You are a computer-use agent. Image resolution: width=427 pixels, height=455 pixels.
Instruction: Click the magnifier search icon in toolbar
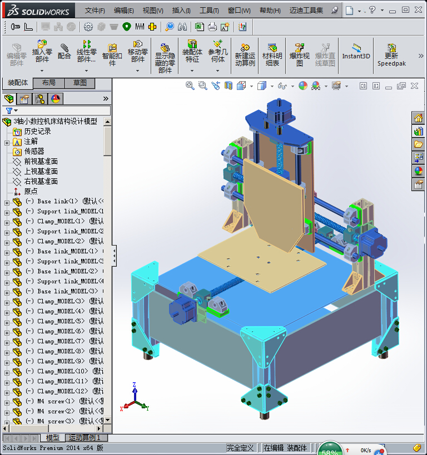[170, 27]
